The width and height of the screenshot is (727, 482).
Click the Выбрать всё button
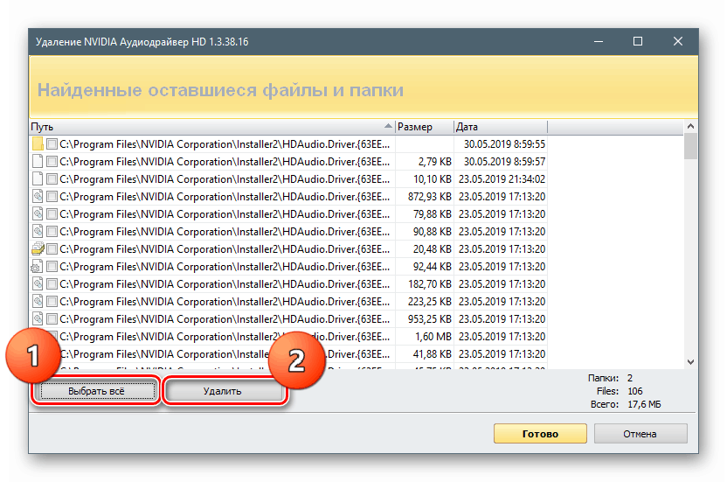pyautogui.click(x=97, y=391)
